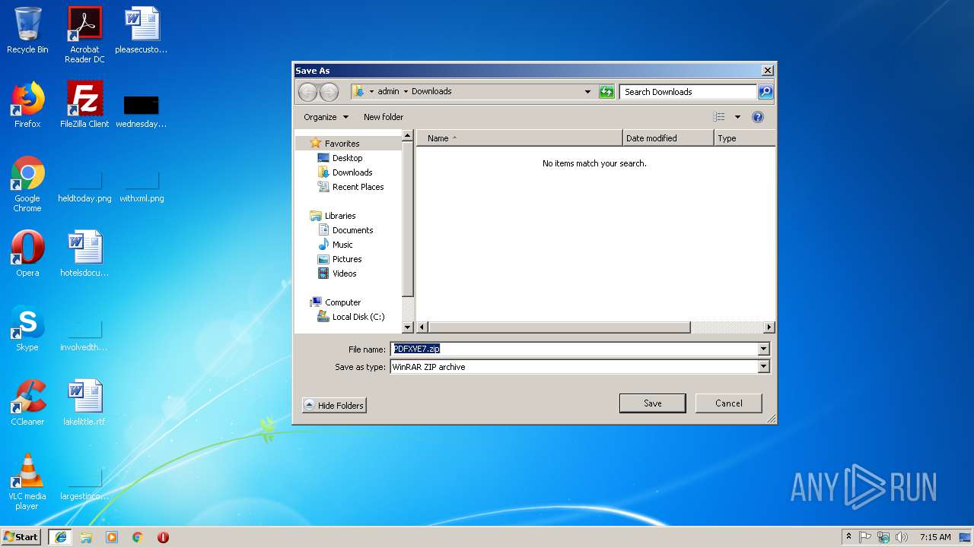Viewport: 974px width, 547px height.
Task: Select Music library in the navigation pane
Action: click(342, 245)
